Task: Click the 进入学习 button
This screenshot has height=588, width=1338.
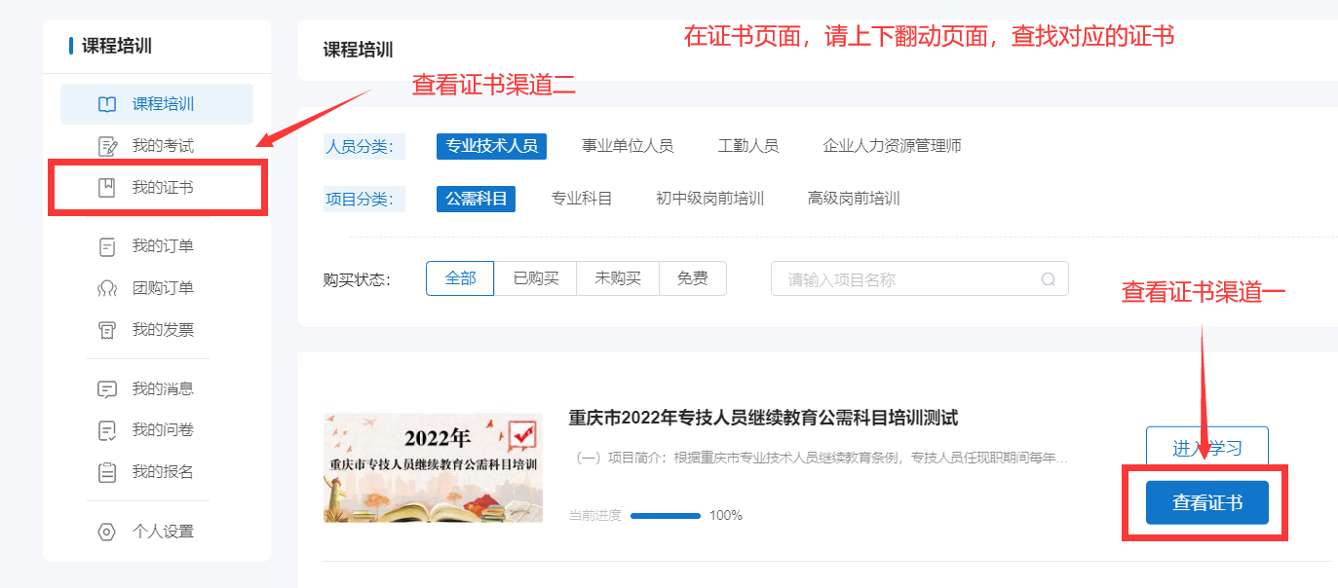Action: tap(1207, 448)
